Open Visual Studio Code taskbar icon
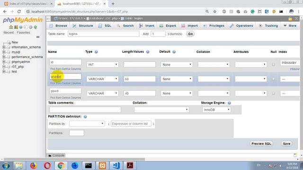Image resolution: width=303 pixels, height=170 pixels. (x=116, y=166)
